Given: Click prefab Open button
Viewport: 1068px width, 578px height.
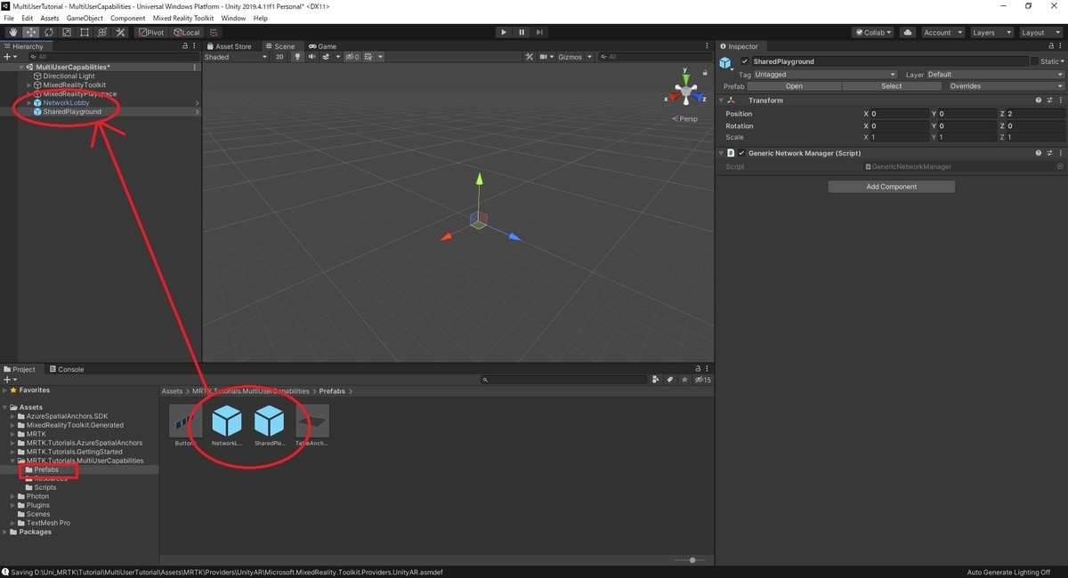Looking at the screenshot, I should click(x=794, y=86).
